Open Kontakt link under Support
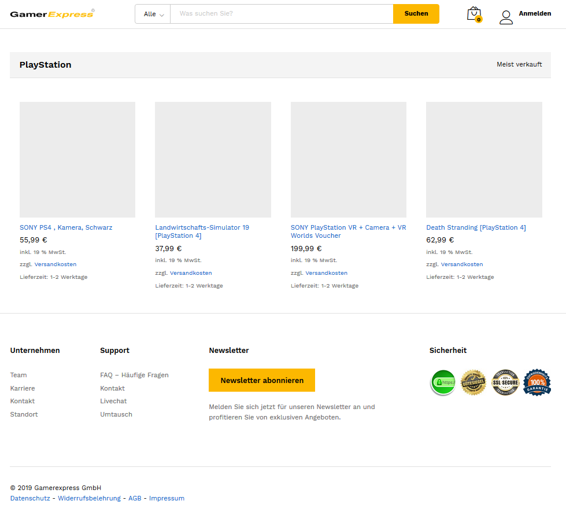The image size is (566, 508). (x=112, y=388)
